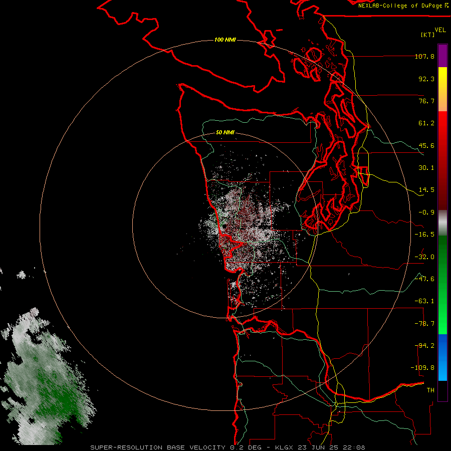Screen dimensions: 451x451
Task: Click the -0.9 legend value
Action: 426,212
